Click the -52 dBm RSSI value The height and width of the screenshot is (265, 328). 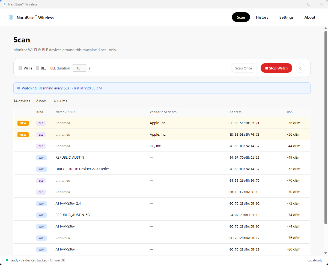[x=294, y=169]
